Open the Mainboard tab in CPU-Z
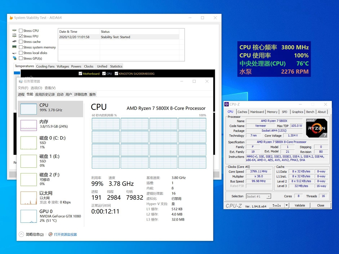 [257, 112]
